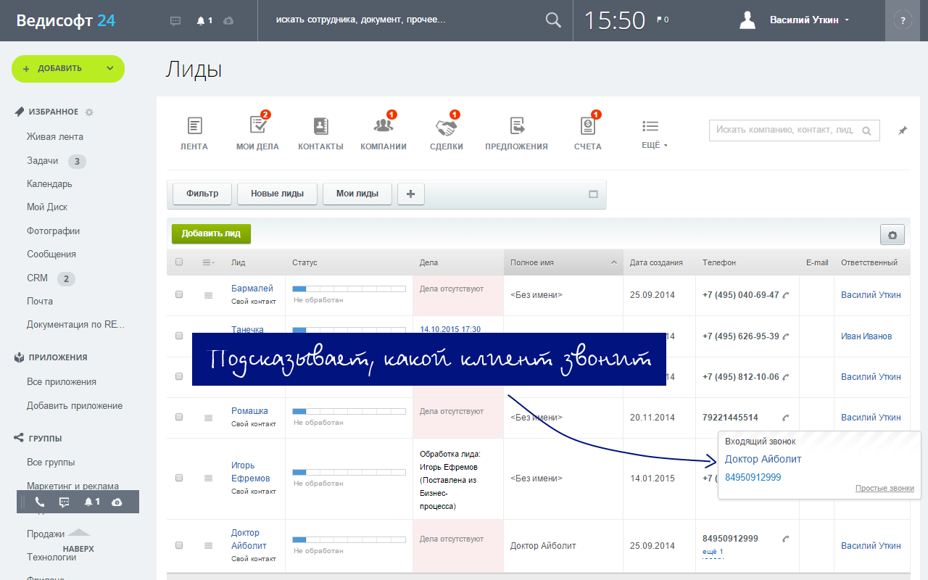Select the checkbox for Доктор Айболит row
928x580 pixels.
point(179,545)
